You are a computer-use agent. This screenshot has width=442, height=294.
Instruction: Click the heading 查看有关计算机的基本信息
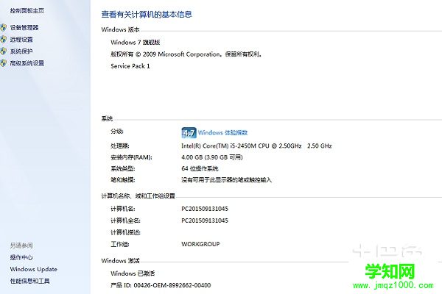click(147, 15)
